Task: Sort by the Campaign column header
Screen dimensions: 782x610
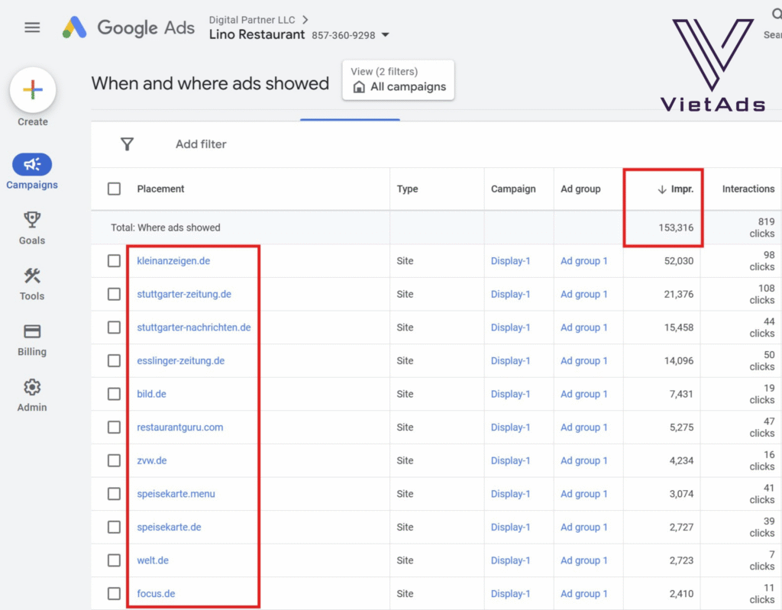Action: [513, 189]
